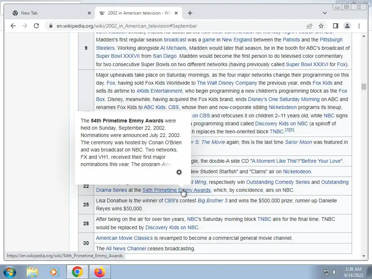This screenshot has height=279, width=372.
Task: Share this page icon
Action: point(310,26)
